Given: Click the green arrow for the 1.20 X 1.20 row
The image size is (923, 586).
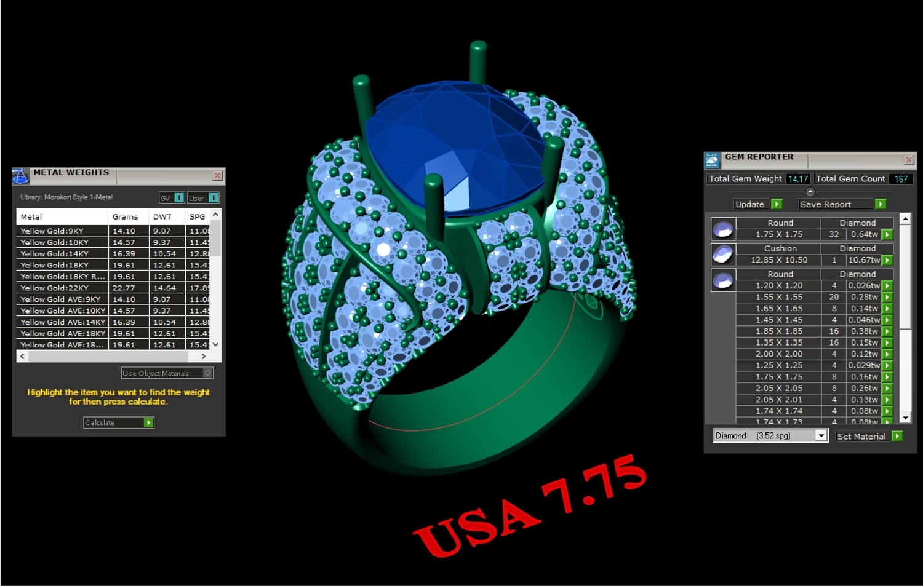Looking at the screenshot, I should point(887,286).
